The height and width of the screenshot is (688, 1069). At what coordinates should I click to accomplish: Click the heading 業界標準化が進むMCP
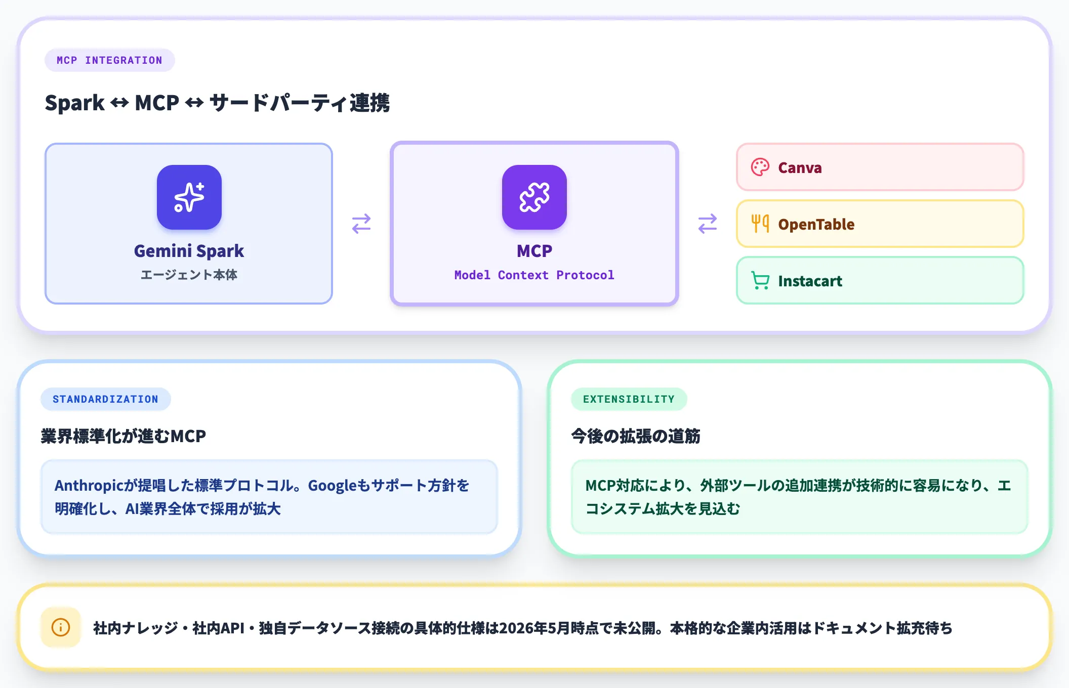tap(124, 436)
